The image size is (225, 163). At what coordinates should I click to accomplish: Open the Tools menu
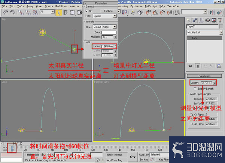[21, 6]
